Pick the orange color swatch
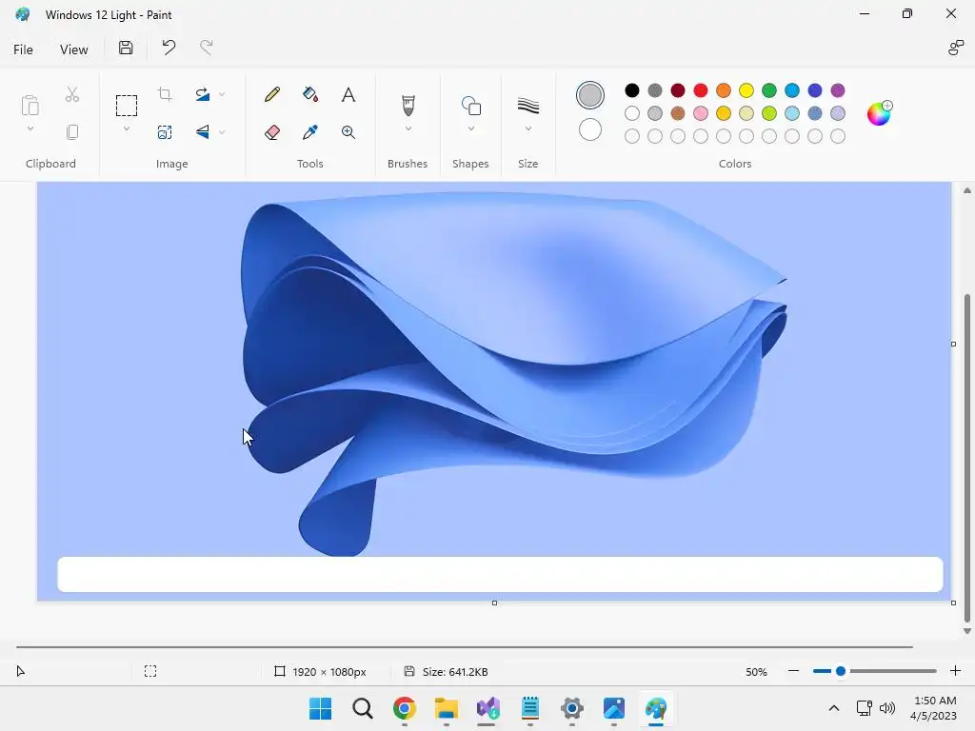The image size is (975, 731). [x=724, y=90]
